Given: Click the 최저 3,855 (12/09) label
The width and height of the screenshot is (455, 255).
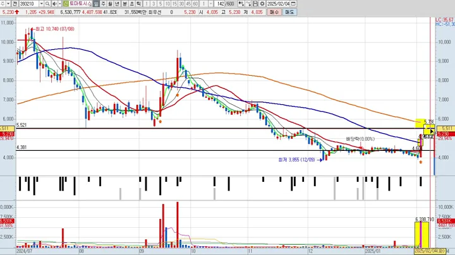Looking at the screenshot, I should pos(296,160).
